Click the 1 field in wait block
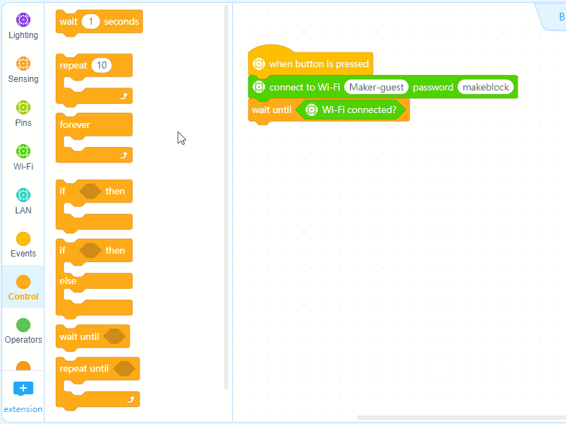 (x=91, y=22)
